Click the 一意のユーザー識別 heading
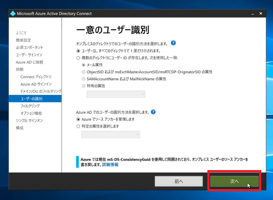Viewport: 273px width, 200px height. coord(113,30)
